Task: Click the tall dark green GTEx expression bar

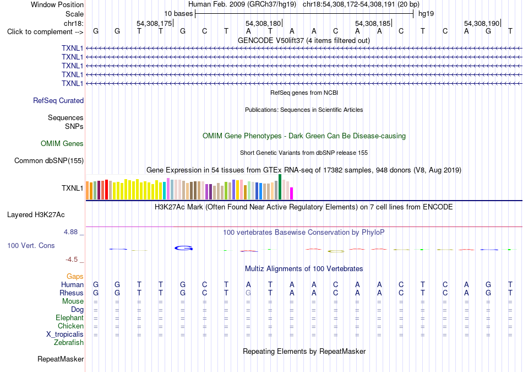Action: pyautogui.click(x=280, y=187)
